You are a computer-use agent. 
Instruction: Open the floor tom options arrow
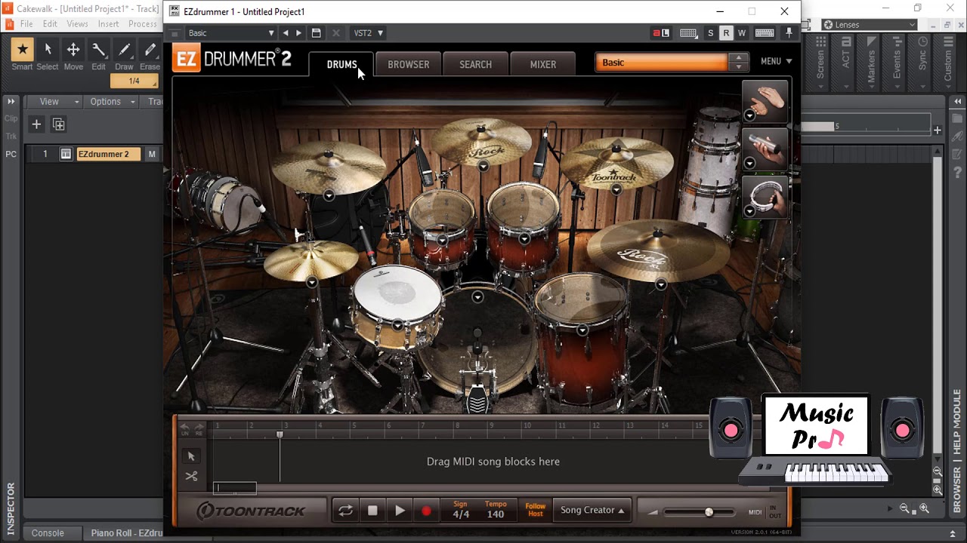click(x=582, y=330)
